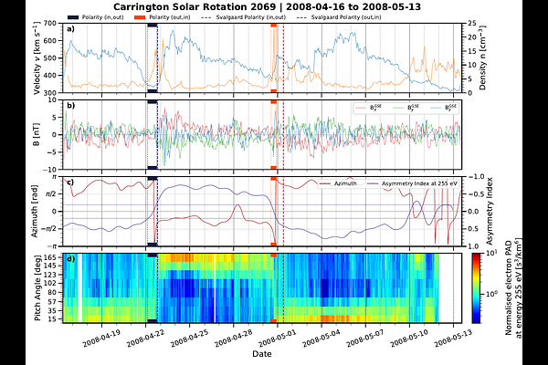Click the "π/2" azimuth axis tick
Viewport: 548px width, 365px height.
click(x=50, y=194)
